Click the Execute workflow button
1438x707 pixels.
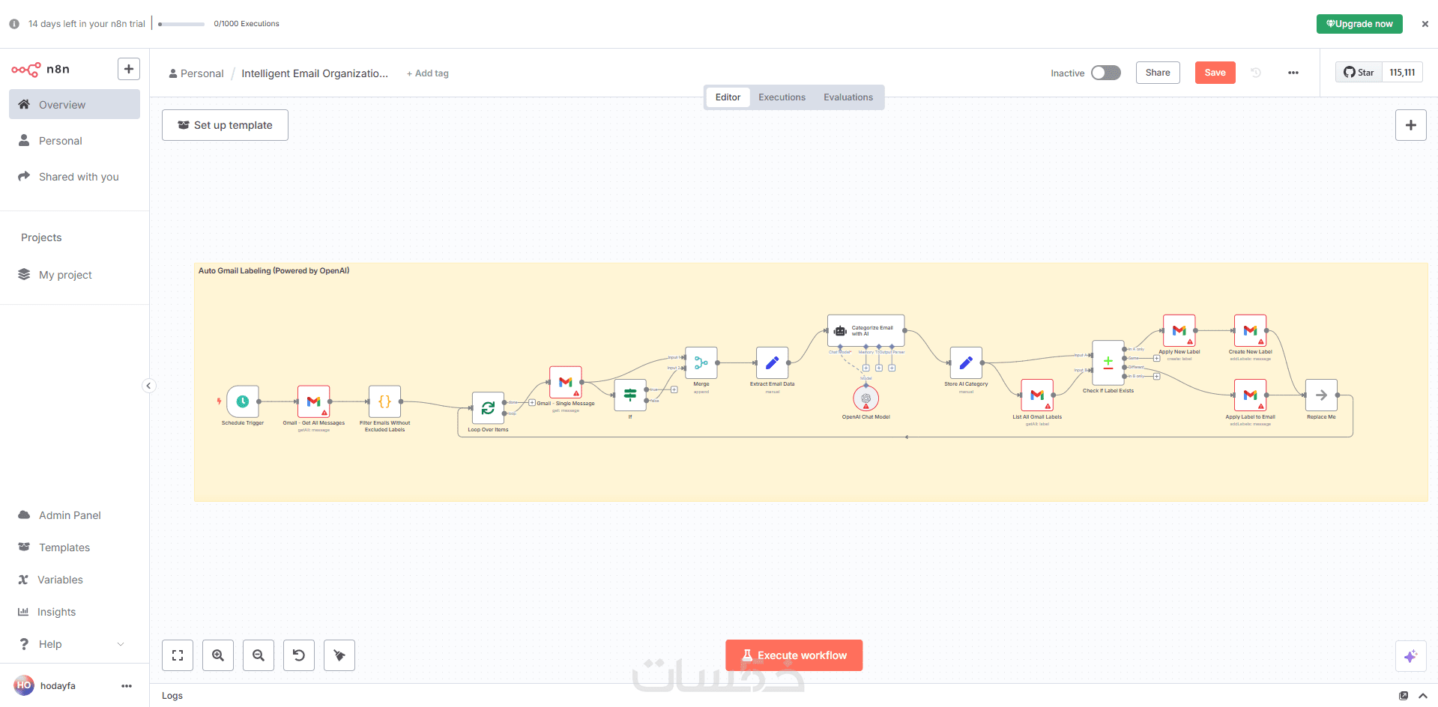(x=794, y=655)
